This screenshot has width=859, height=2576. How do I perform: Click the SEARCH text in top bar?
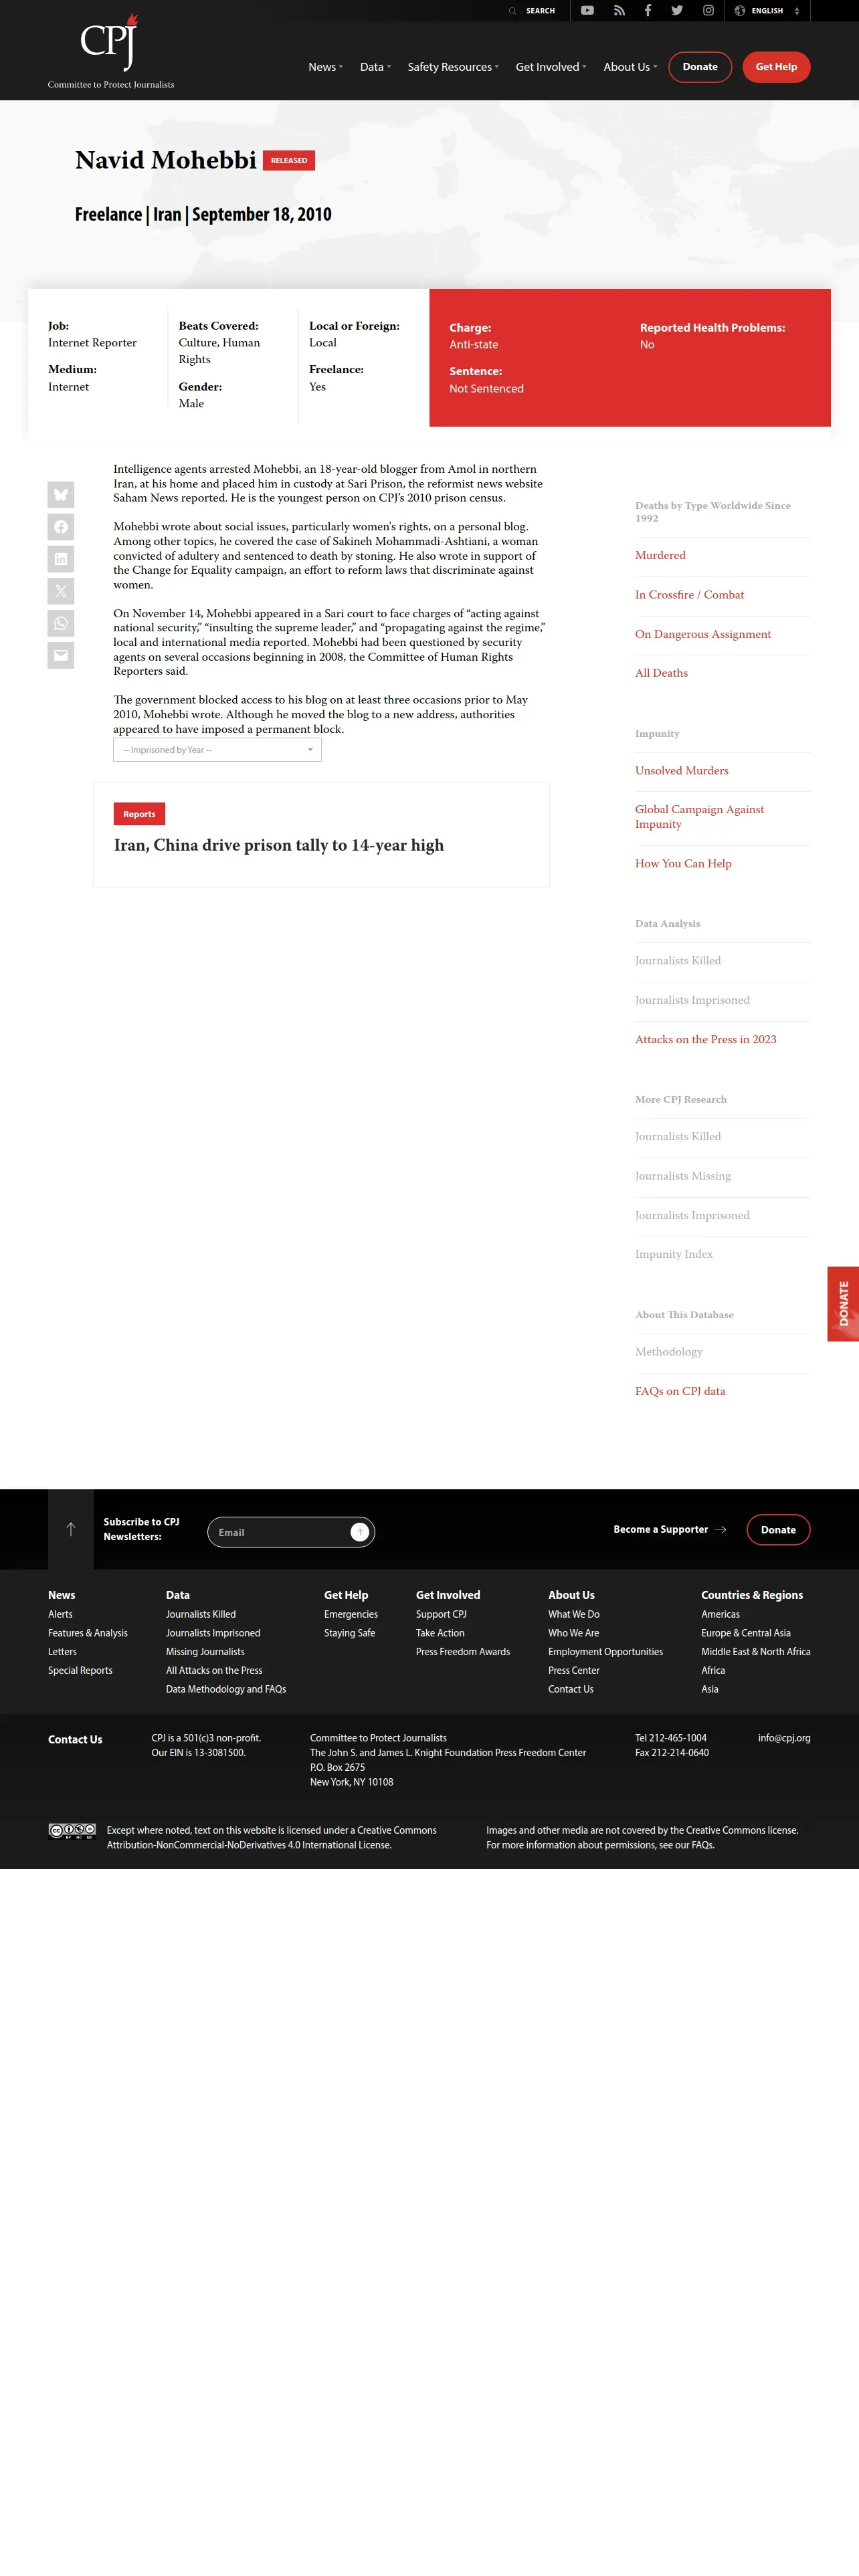point(540,11)
